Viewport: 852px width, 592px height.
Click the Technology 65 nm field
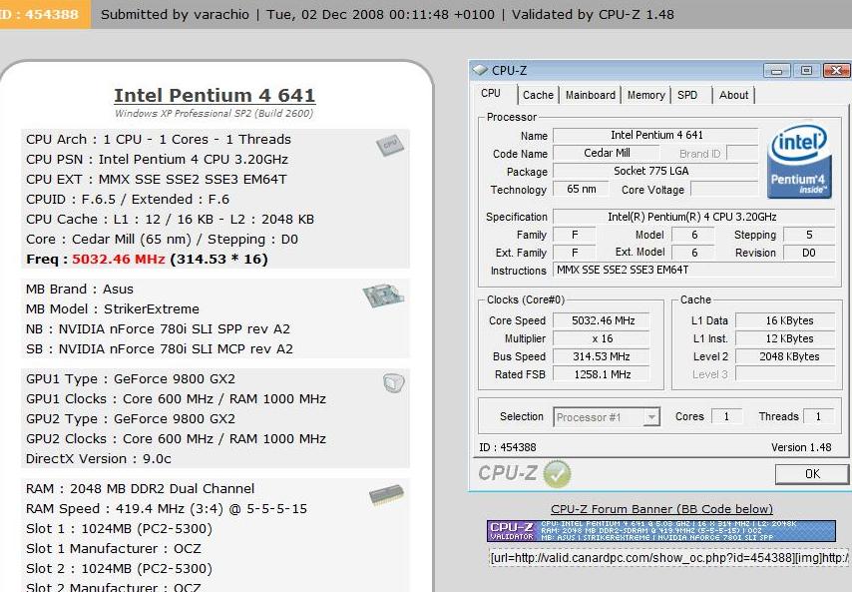point(582,189)
